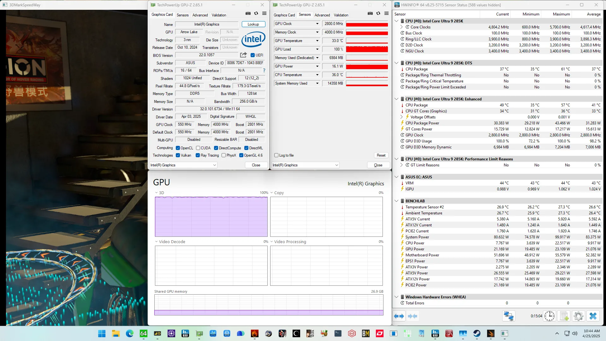Click Close button in the GPU-Z Sensors window
Image resolution: width=606 pixels, height=341 pixels.
(x=378, y=165)
